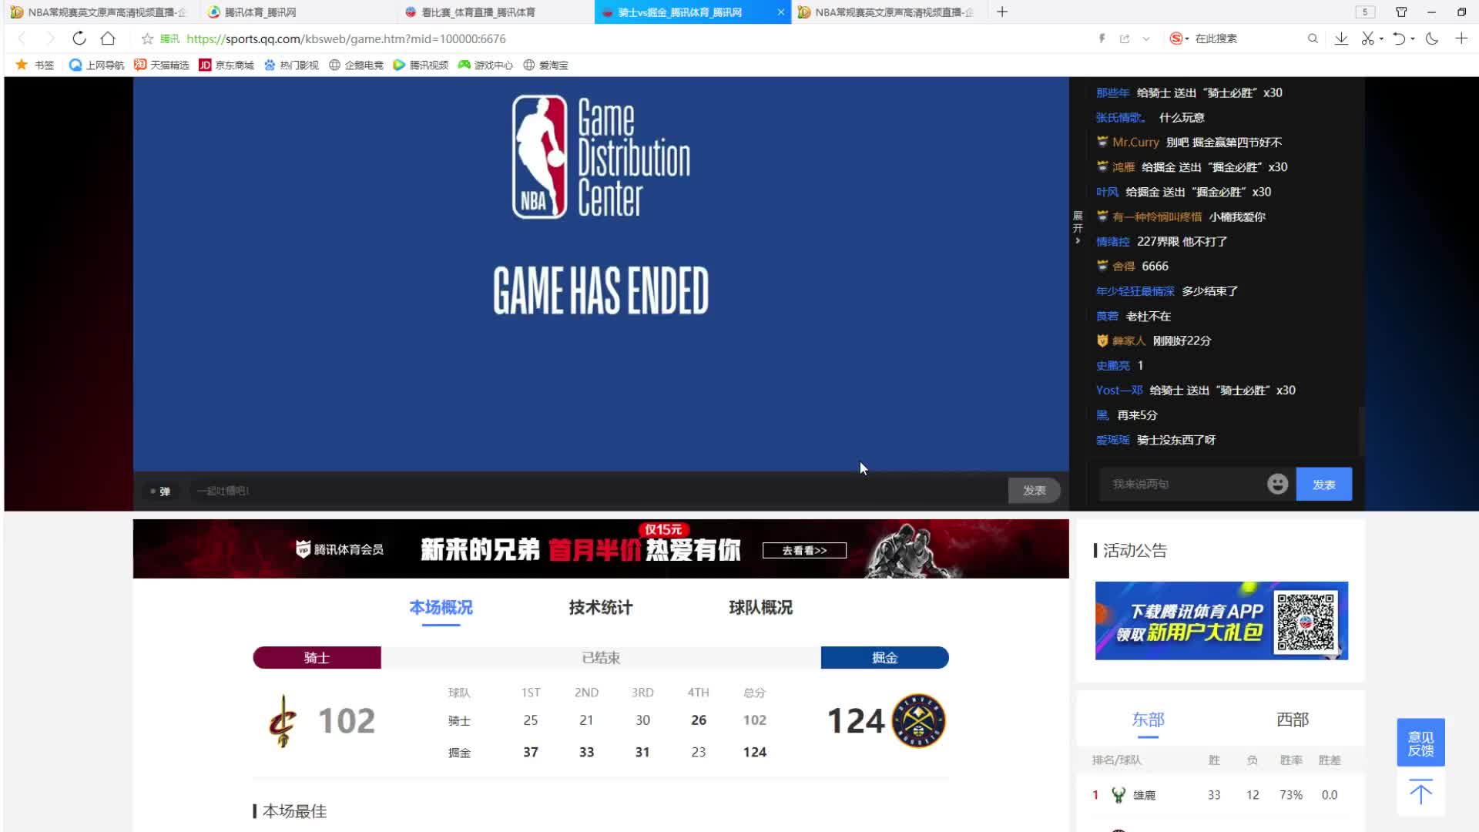Click the 我来说两句 chat input field
1479x832 pixels.
(x=1179, y=484)
